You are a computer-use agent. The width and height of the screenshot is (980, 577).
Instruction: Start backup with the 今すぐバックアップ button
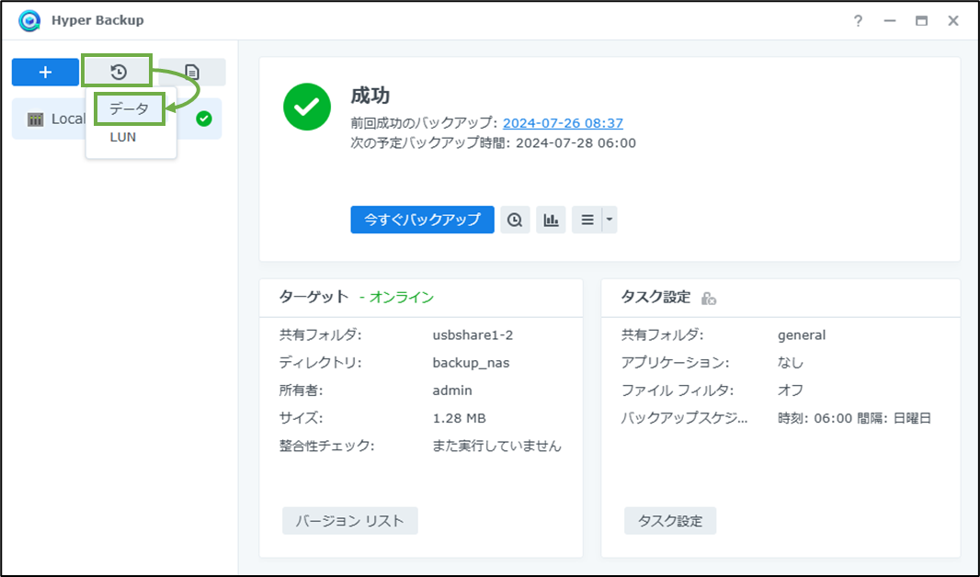[421, 220]
